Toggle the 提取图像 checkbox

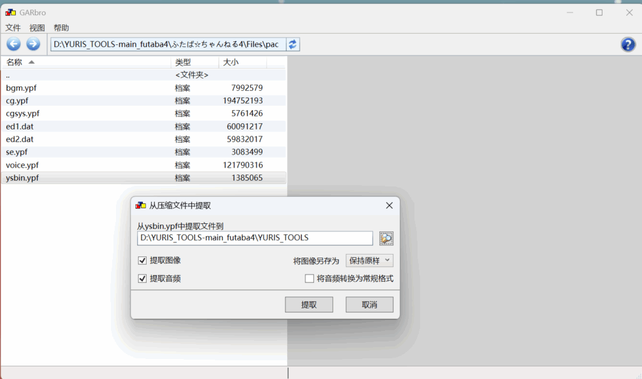pyautogui.click(x=142, y=260)
